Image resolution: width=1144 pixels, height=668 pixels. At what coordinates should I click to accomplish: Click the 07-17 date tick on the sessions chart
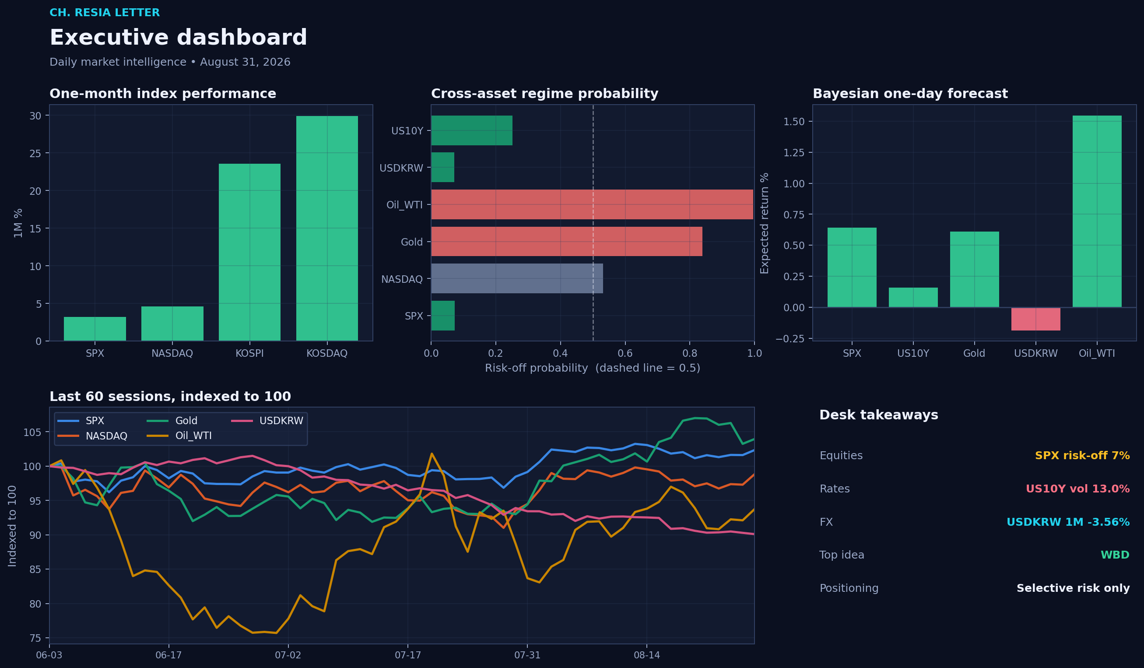(407, 655)
